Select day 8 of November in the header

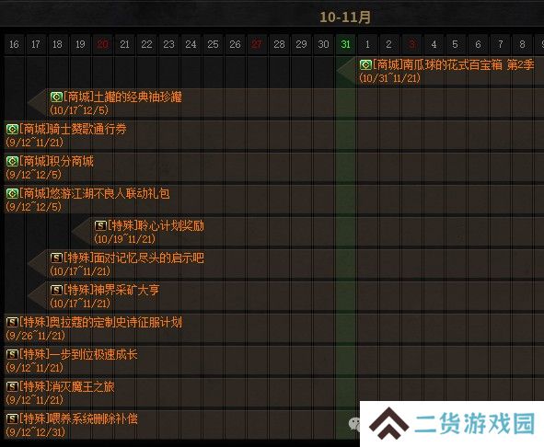coord(522,44)
